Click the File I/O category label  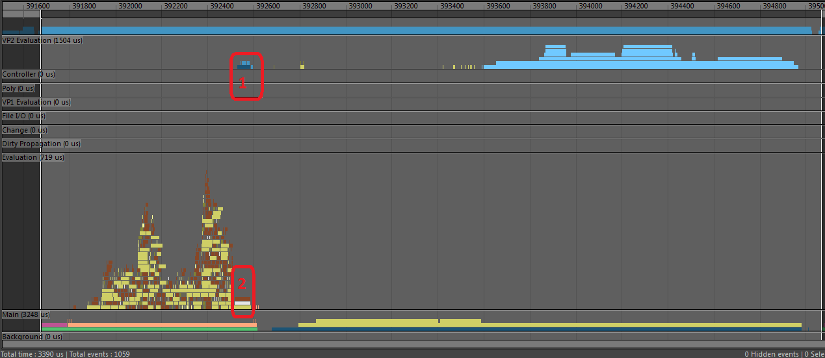click(24, 116)
